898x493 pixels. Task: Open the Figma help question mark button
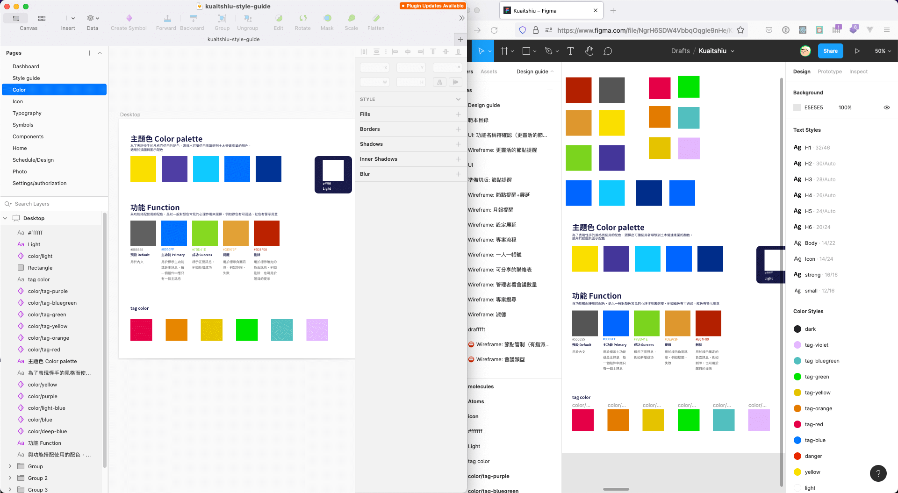878,473
